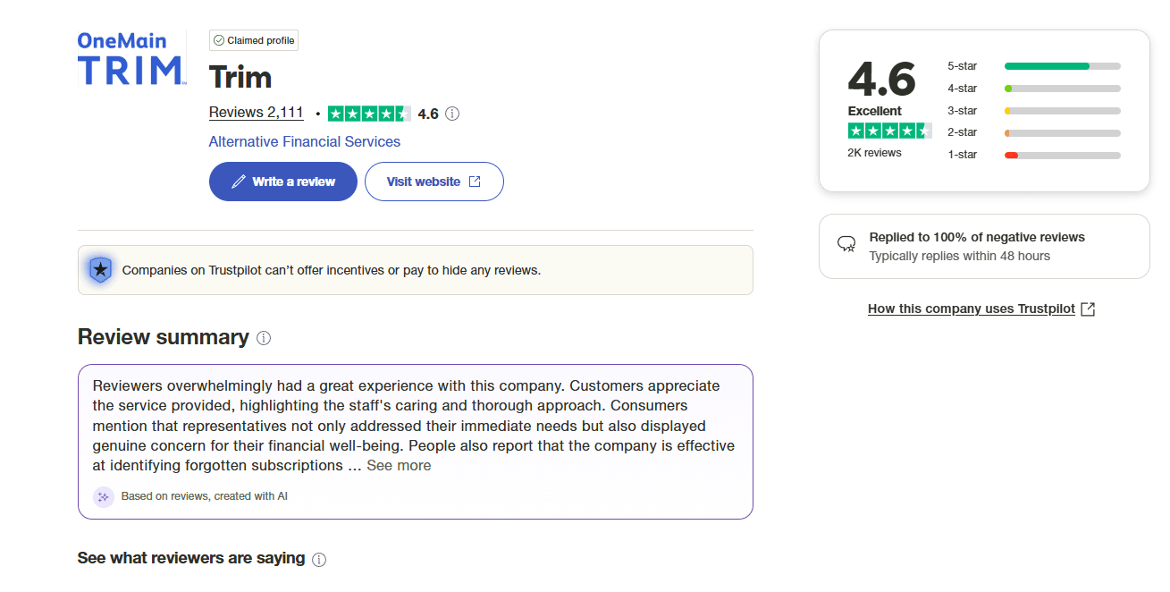Click the OneMain Trim logo
The image size is (1170, 592).
point(131,58)
